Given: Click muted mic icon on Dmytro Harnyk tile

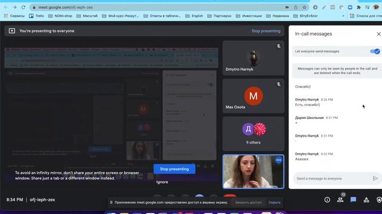Looking at the screenshot, I should (279, 46).
